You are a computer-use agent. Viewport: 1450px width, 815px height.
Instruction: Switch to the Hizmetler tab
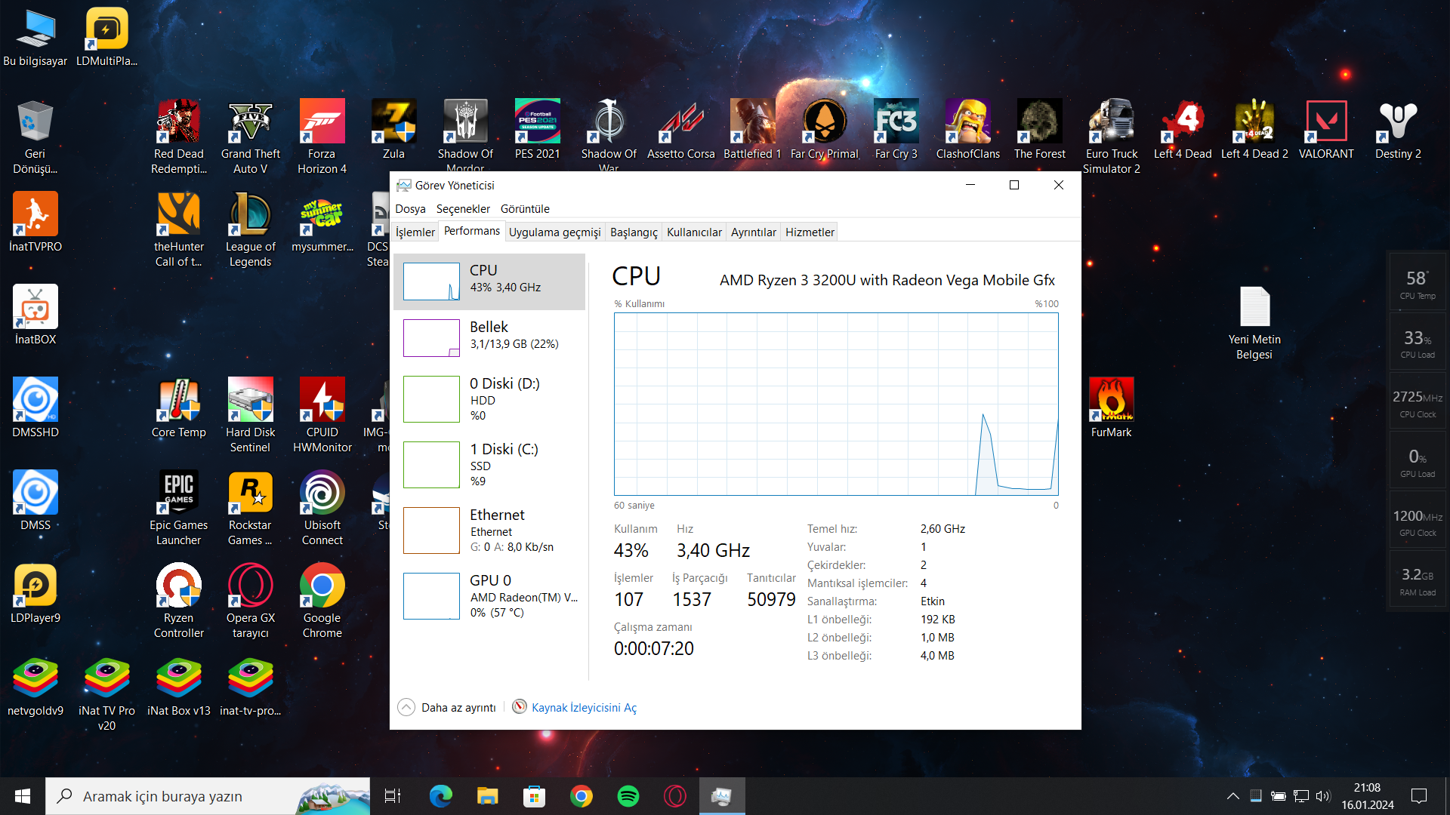tap(809, 232)
